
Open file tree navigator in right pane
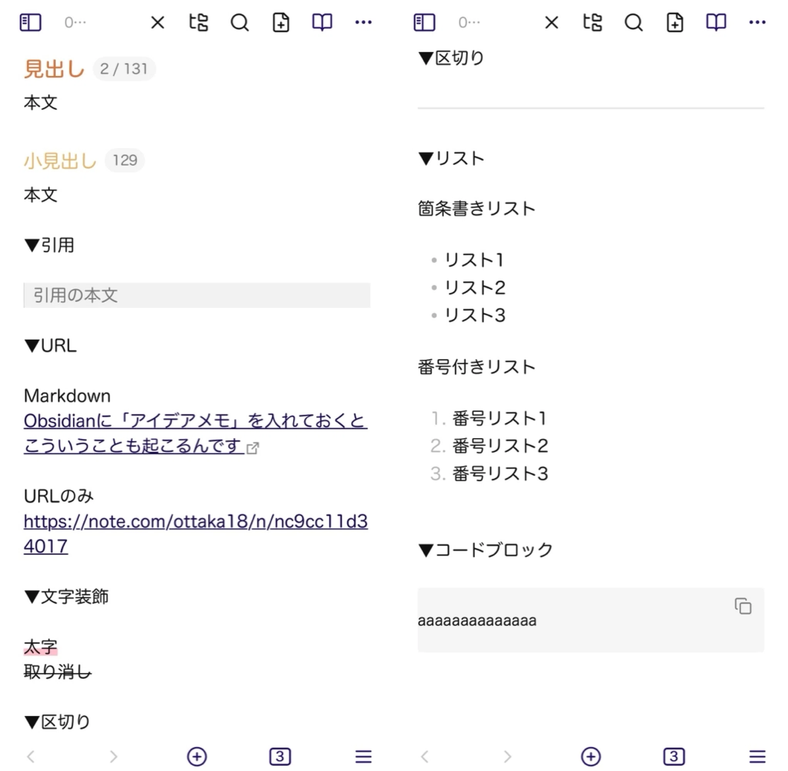pyautogui.click(x=593, y=22)
